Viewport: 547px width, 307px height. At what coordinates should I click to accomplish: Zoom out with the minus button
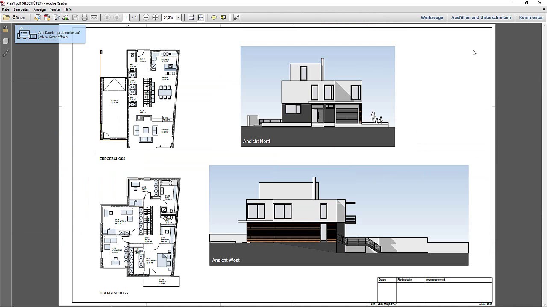(146, 17)
